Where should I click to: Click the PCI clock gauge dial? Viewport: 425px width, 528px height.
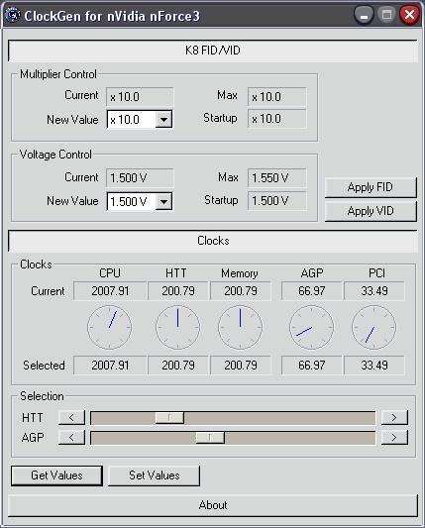tap(373, 327)
